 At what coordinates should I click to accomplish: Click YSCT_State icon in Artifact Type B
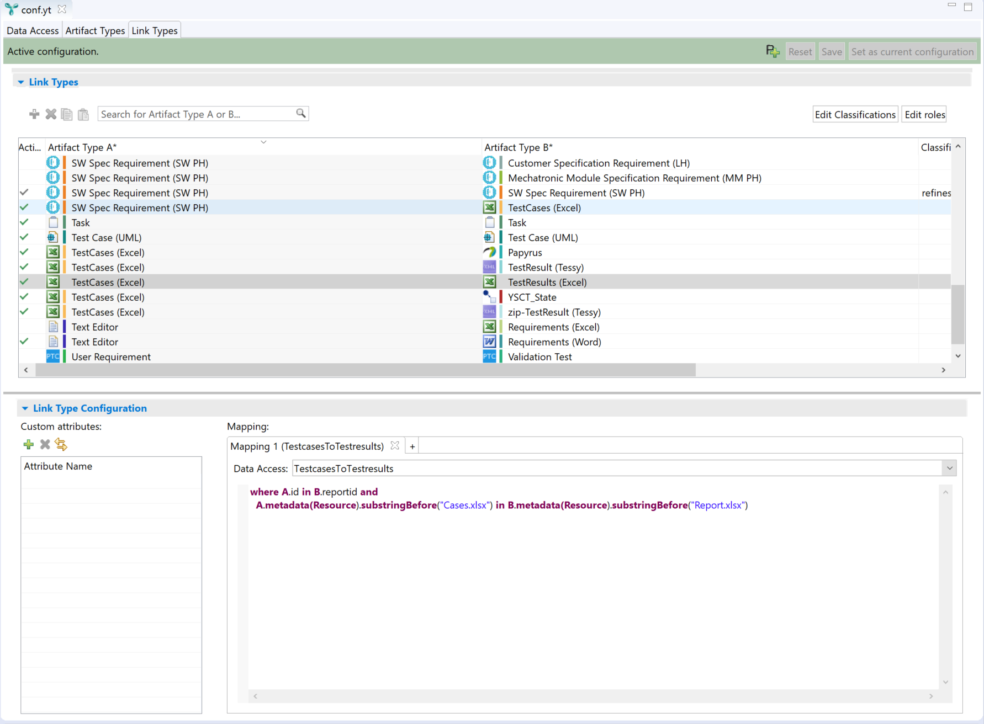click(490, 297)
